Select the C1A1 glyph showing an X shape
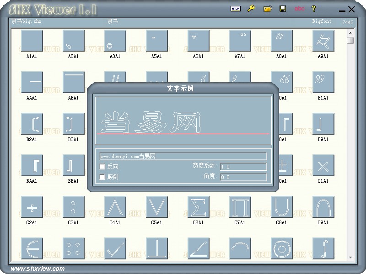Screen dimensions: 366x274 [323, 165]
